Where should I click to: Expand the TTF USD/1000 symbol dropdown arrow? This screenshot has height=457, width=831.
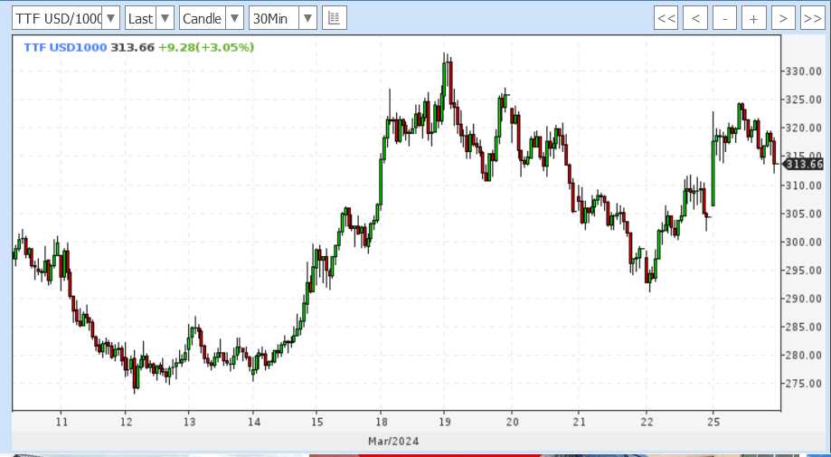[x=110, y=18]
